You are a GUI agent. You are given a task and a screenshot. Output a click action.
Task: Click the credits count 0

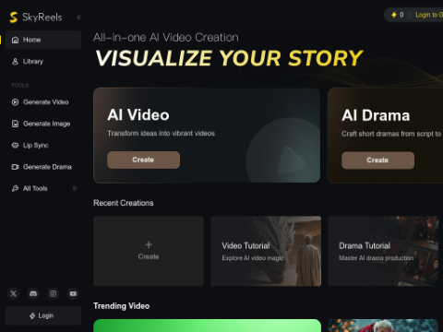pyautogui.click(x=401, y=15)
